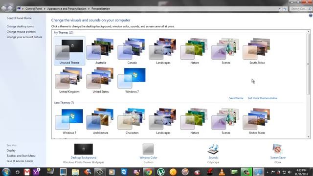
Task: Click the Back navigation button
Action: click(3, 9)
